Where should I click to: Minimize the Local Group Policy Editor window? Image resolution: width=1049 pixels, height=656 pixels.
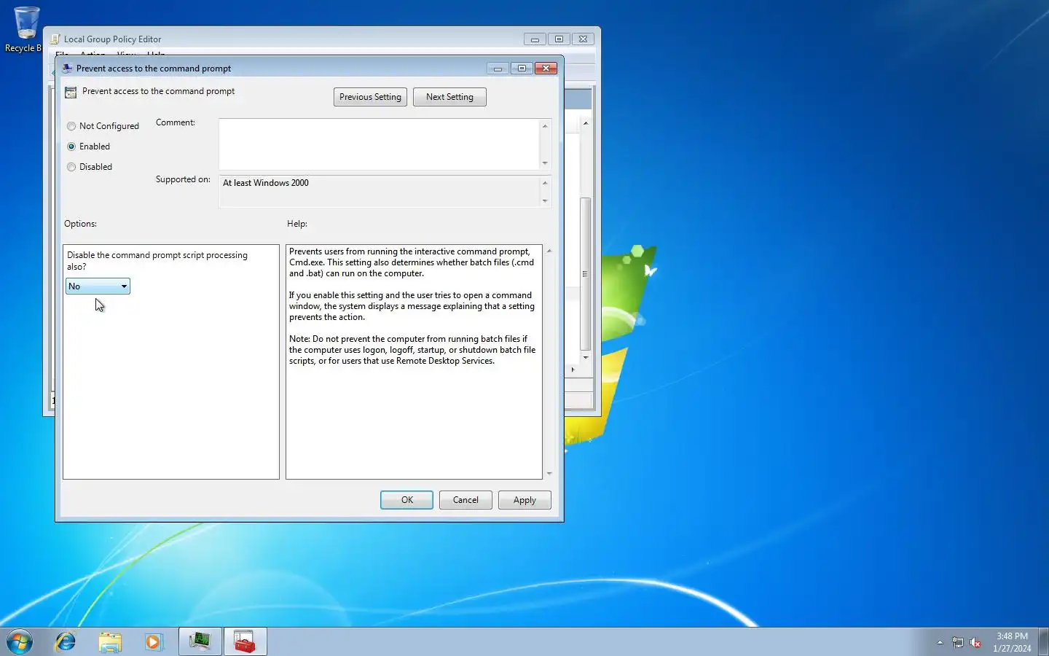pyautogui.click(x=535, y=39)
